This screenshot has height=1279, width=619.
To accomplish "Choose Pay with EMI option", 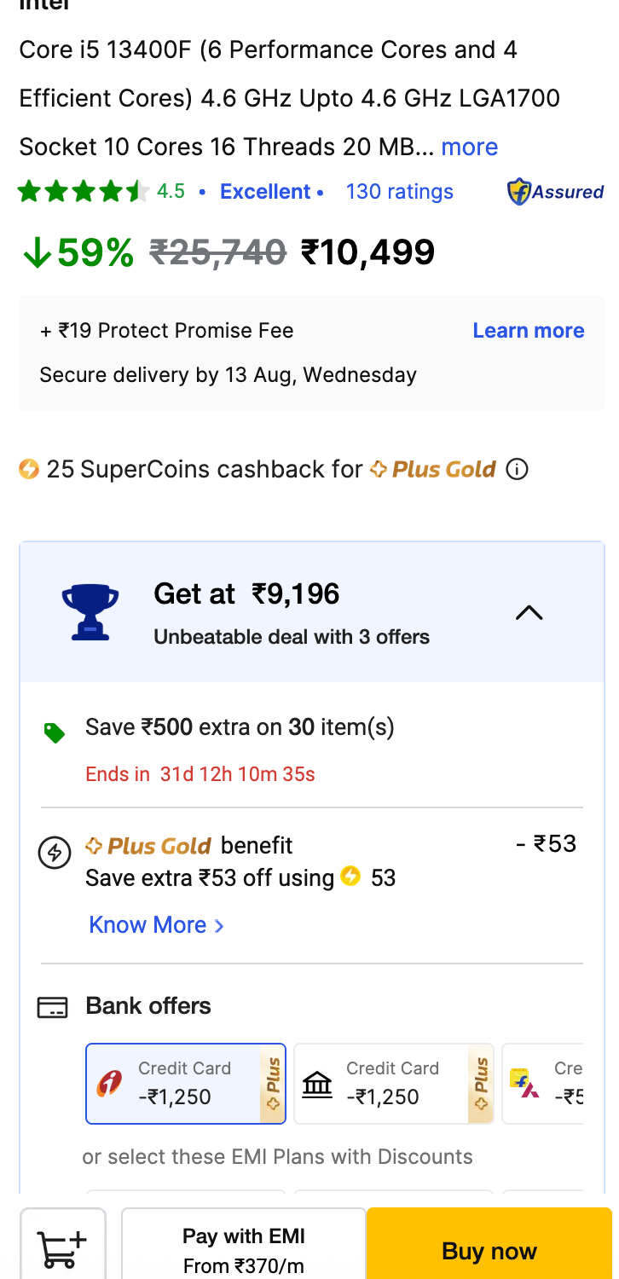I will pyautogui.click(x=244, y=1247).
